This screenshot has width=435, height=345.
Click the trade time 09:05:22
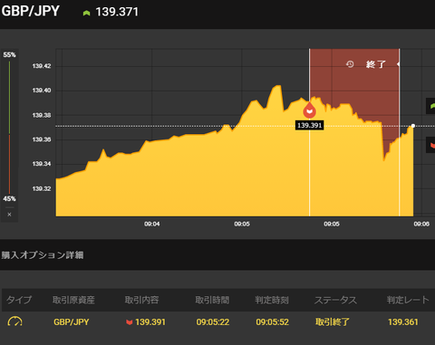(213, 322)
